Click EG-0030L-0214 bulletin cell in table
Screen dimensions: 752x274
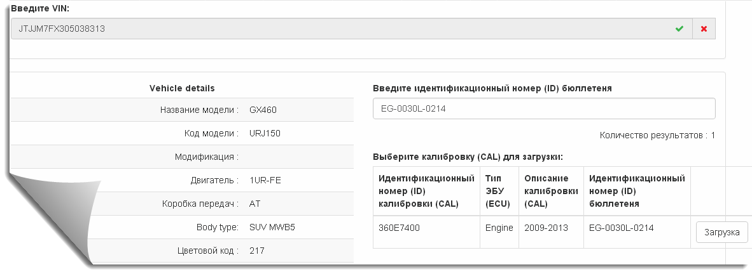pyautogui.click(x=621, y=228)
